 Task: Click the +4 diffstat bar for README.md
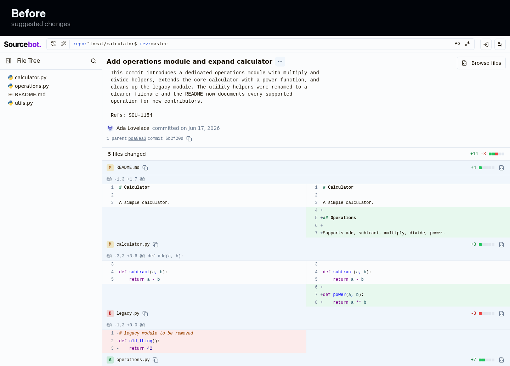tap(487, 168)
